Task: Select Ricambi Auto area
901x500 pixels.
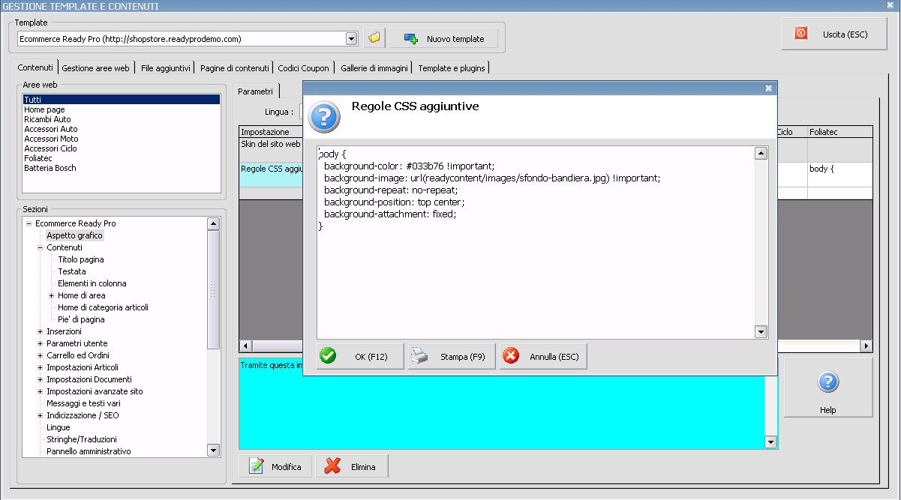Action: tap(122, 119)
